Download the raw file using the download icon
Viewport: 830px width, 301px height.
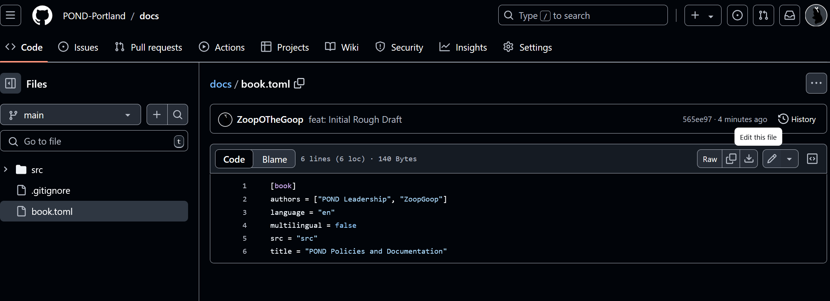click(749, 159)
